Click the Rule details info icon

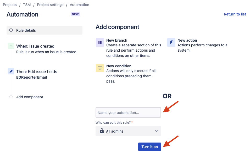coord(11,30)
